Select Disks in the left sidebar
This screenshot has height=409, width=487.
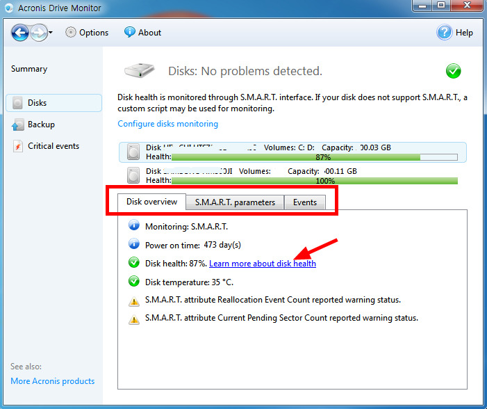[37, 103]
